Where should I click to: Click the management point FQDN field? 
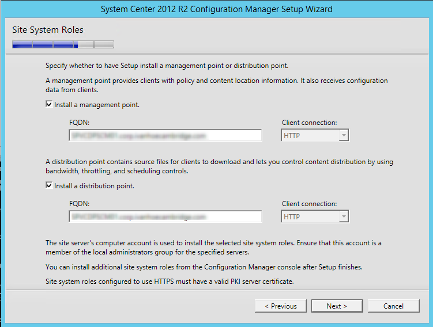[165, 135]
